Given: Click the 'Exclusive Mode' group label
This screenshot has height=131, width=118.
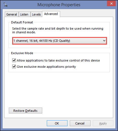Looking at the screenshot, I should 22,53.
